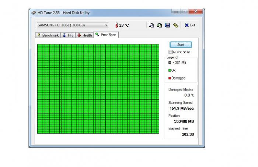
Task: Click the 953488 MB position value
Action: [184, 121]
